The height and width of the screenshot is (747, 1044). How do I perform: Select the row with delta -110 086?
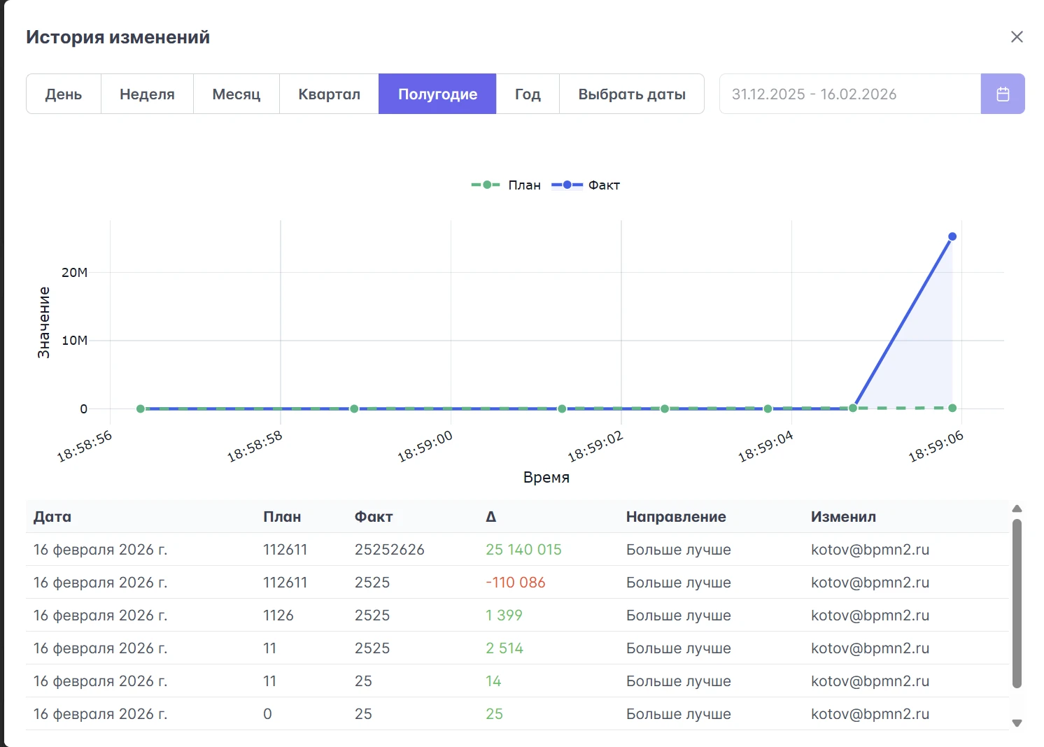pos(516,583)
